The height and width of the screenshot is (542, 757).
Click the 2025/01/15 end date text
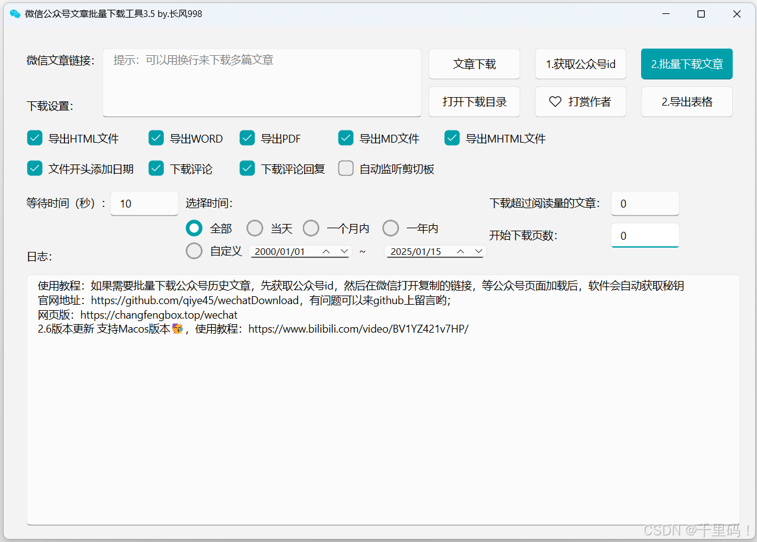coord(416,251)
